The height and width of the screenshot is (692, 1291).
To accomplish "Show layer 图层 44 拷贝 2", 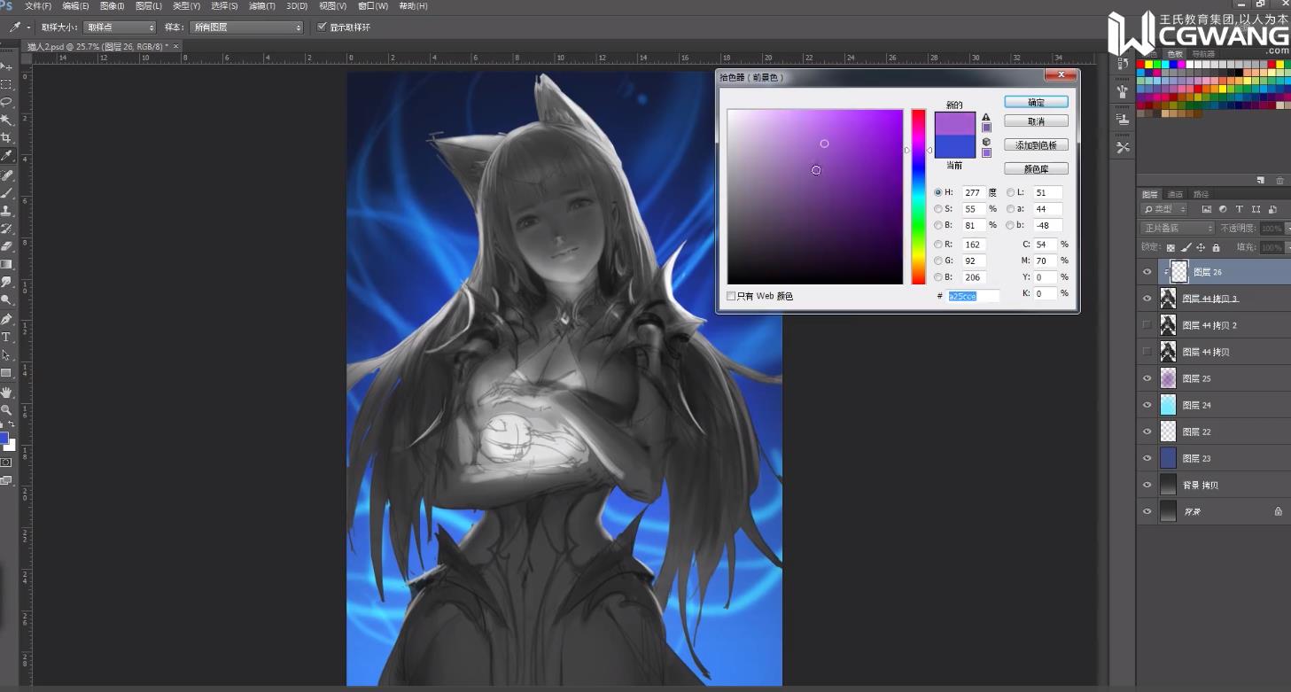I will tap(1147, 325).
